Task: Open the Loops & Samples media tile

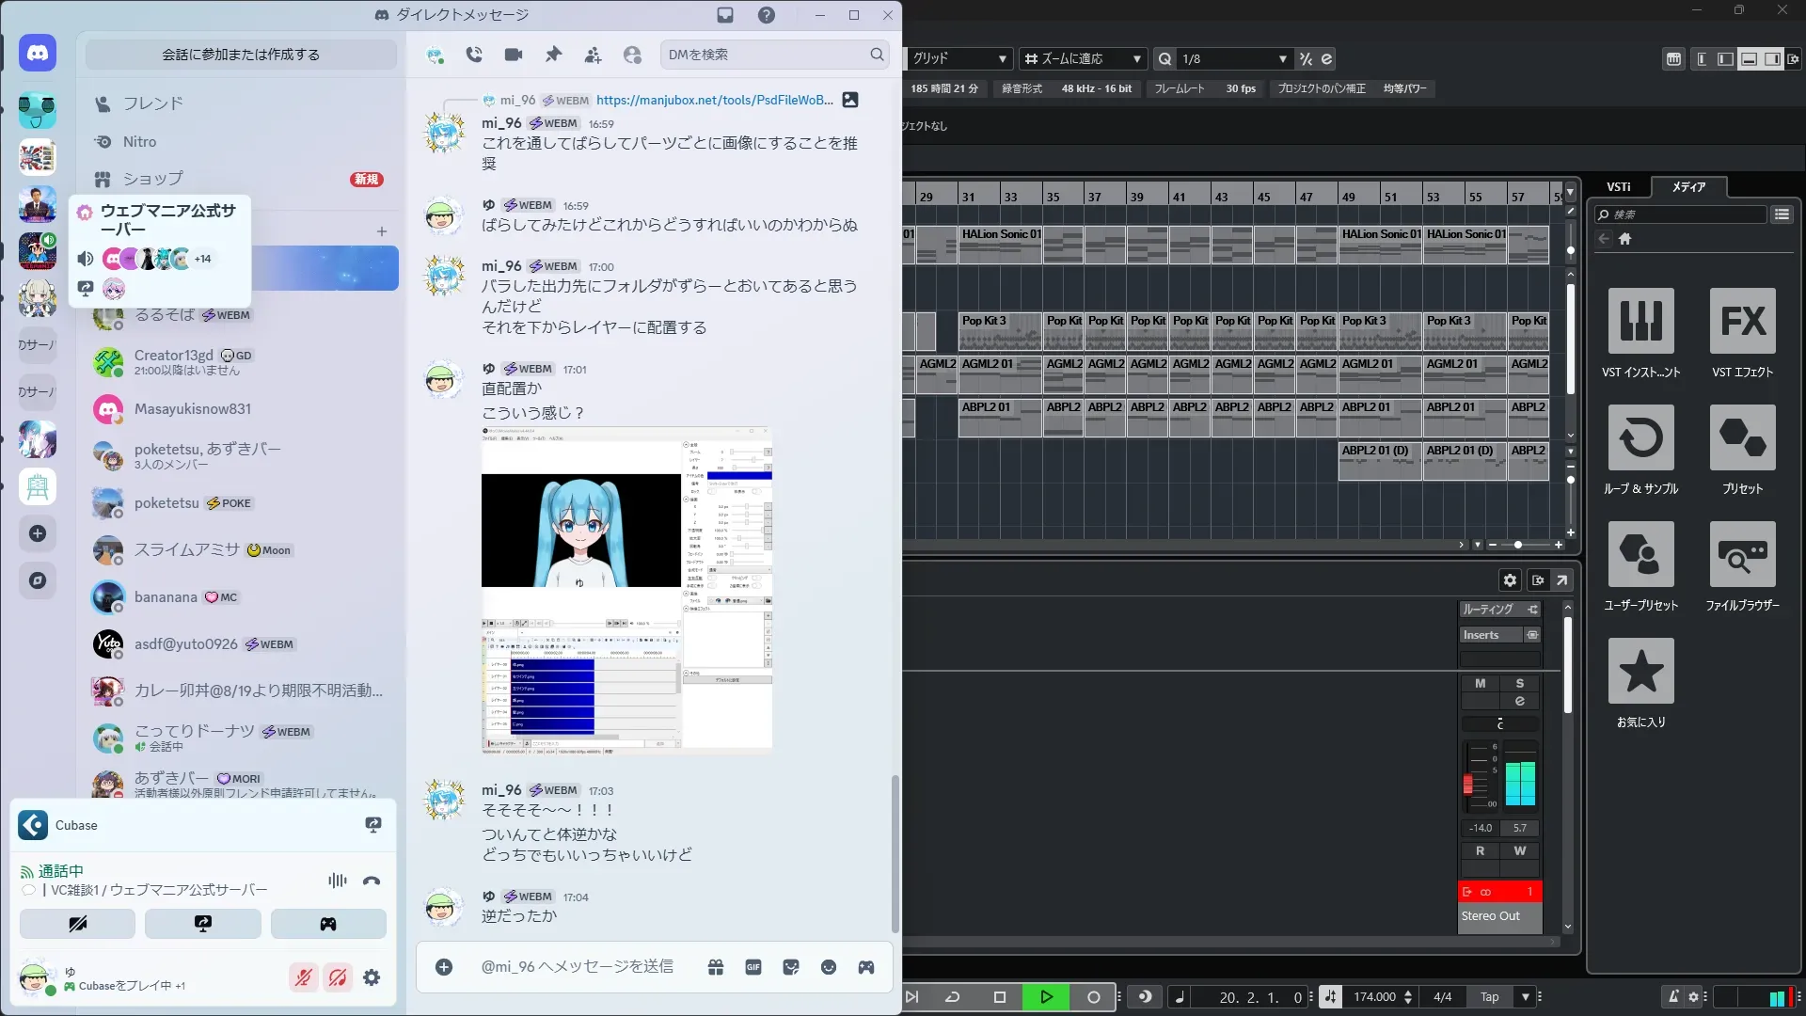Action: (1640, 438)
